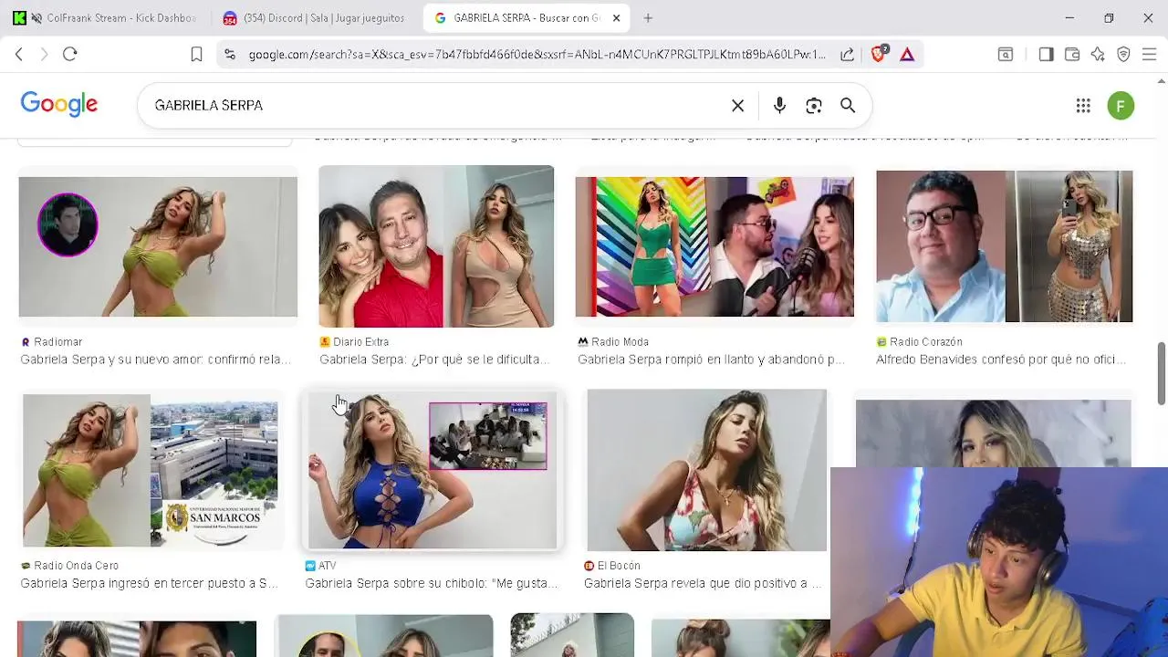Open a new browser tab
The image size is (1168, 657).
coord(648,17)
